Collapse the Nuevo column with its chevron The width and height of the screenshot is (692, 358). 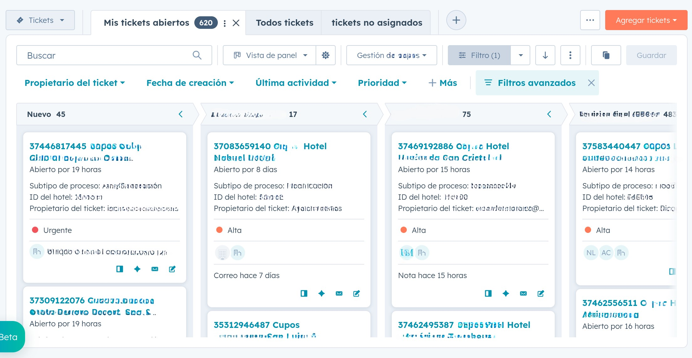[x=181, y=114]
